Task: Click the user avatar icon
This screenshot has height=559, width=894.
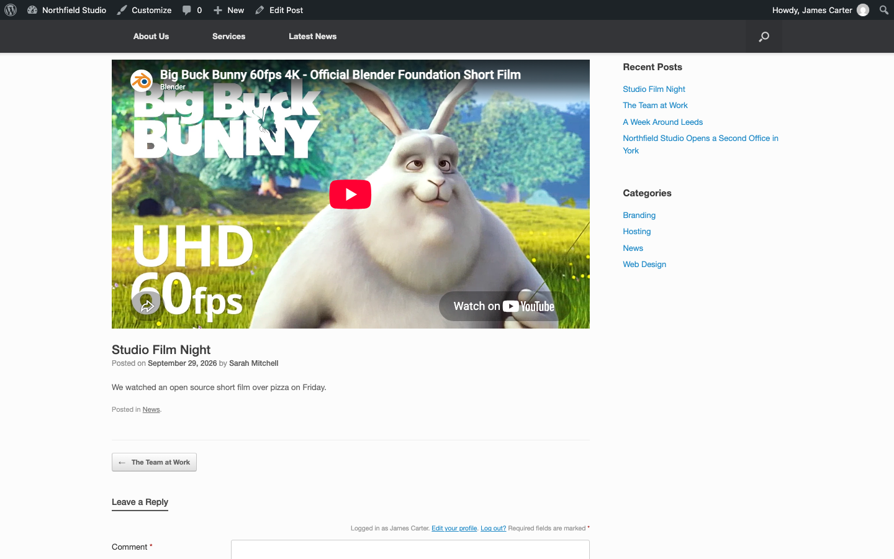Action: (863, 10)
